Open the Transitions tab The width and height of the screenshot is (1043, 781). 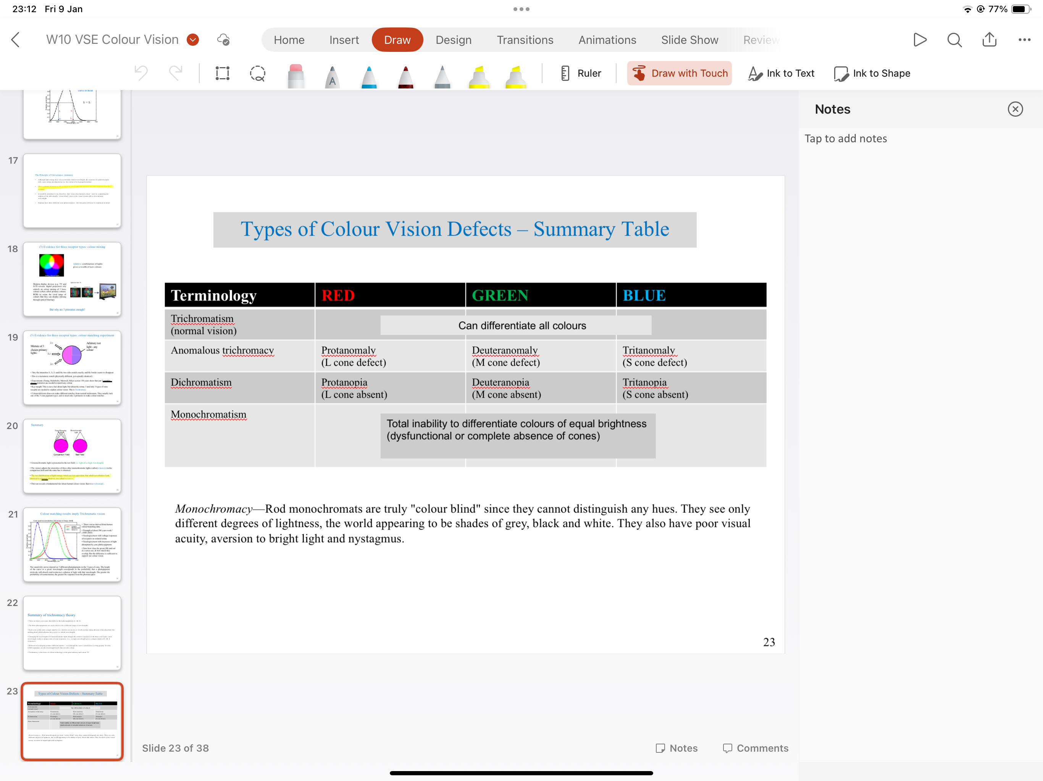525,40
